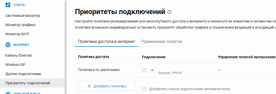Open Системный монитор page
This screenshot has width=276, height=94.
tap(23, 16)
